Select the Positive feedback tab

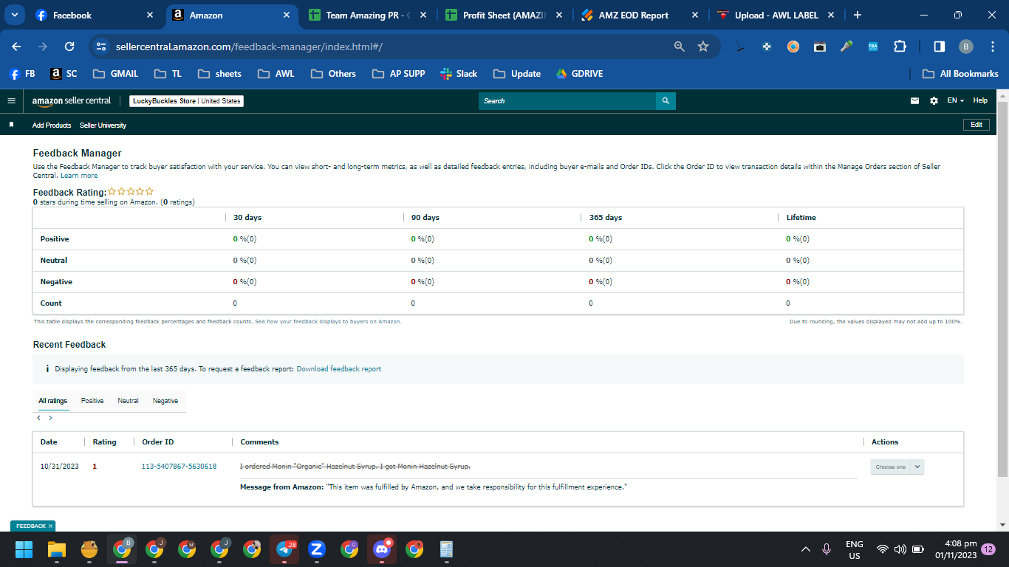tap(92, 401)
